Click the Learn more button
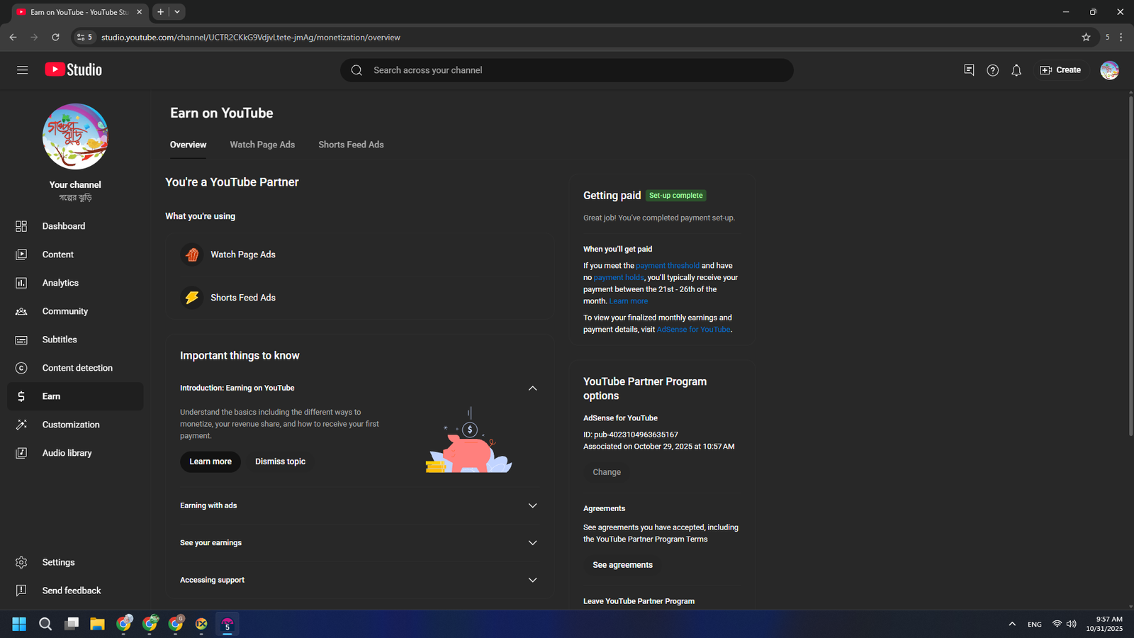The width and height of the screenshot is (1134, 638). click(210, 461)
